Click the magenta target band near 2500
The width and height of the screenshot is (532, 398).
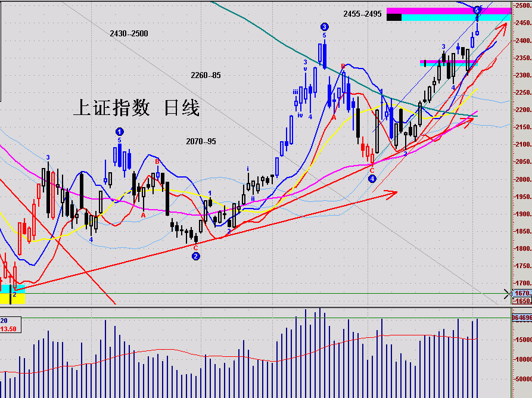click(x=449, y=11)
